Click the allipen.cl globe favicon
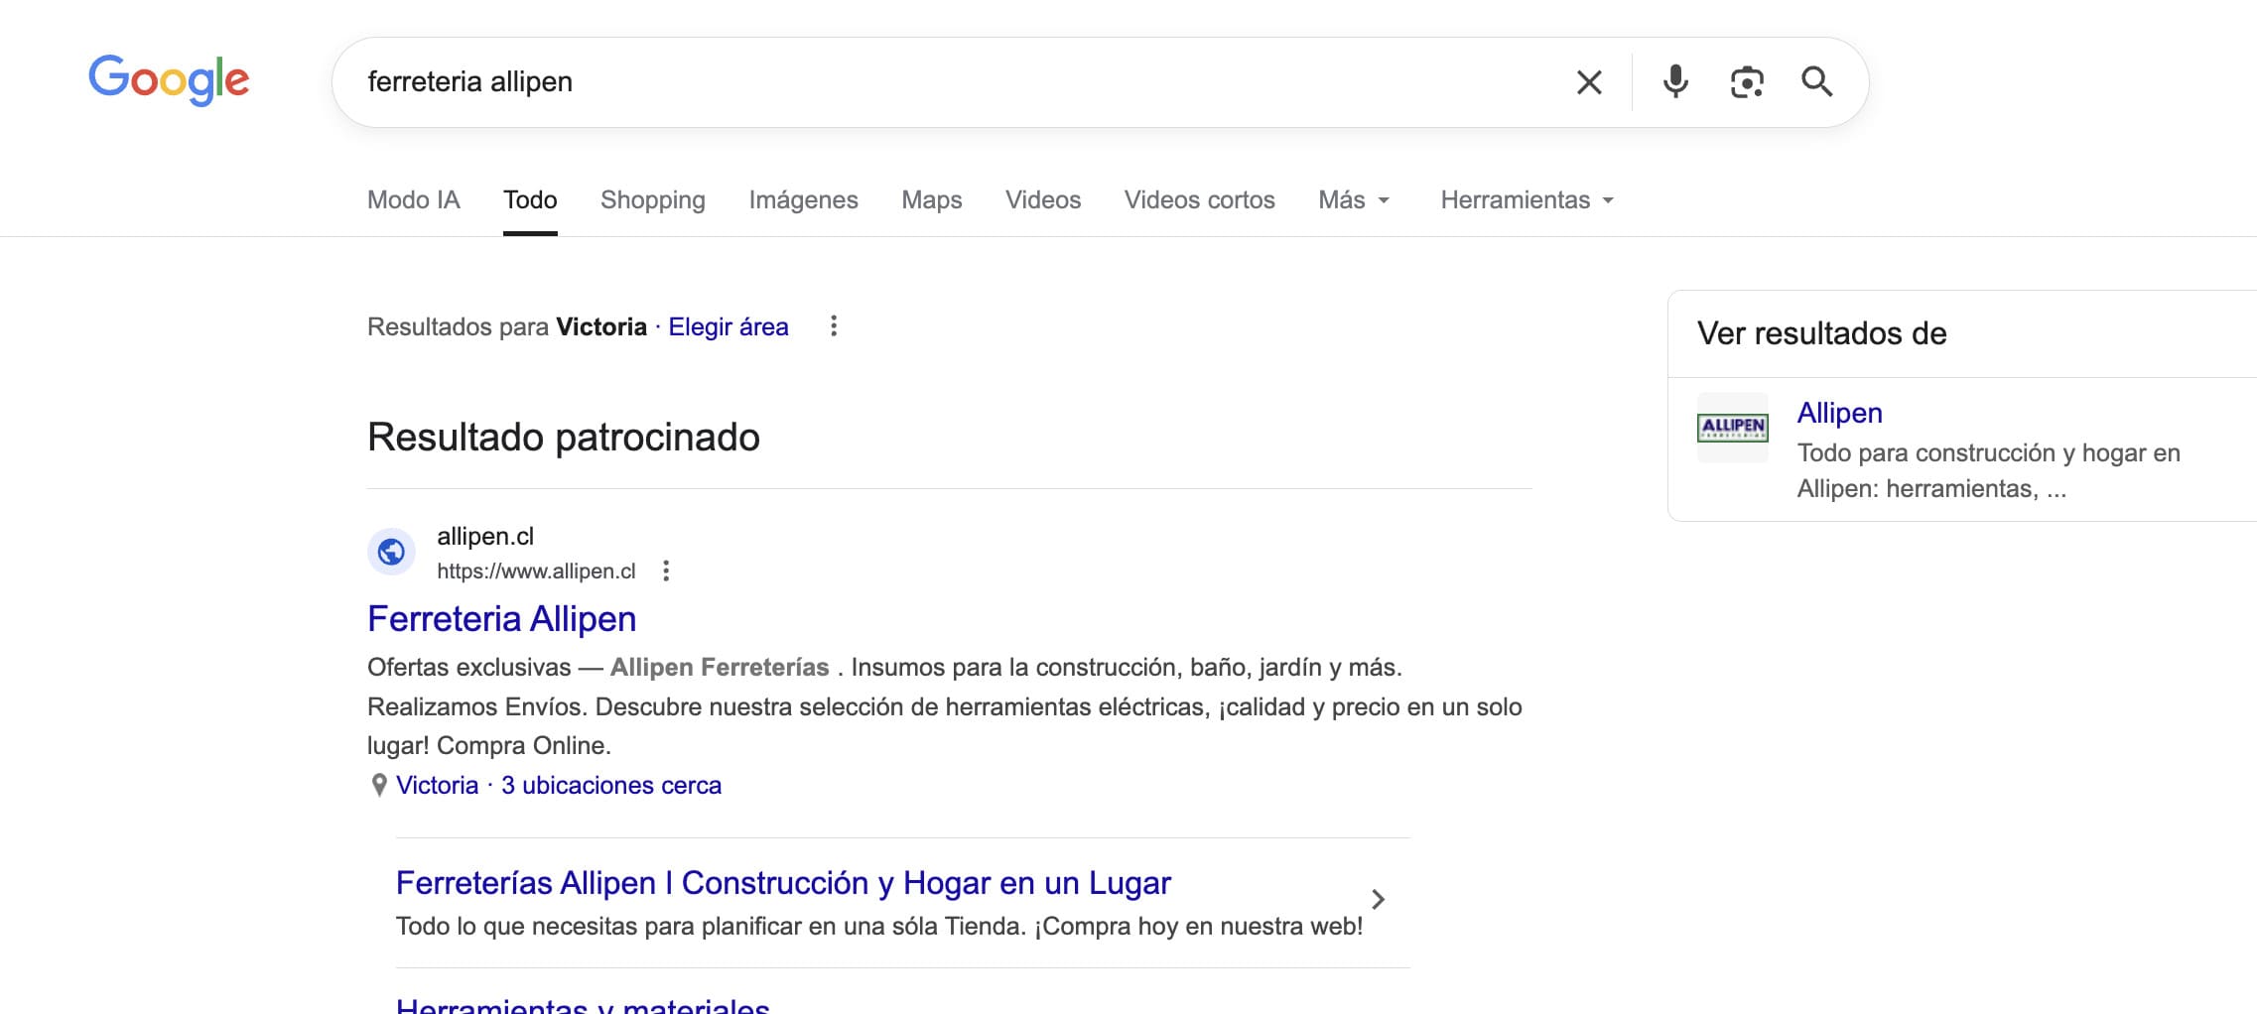Viewport: 2257px width, 1014px height. 391,551
